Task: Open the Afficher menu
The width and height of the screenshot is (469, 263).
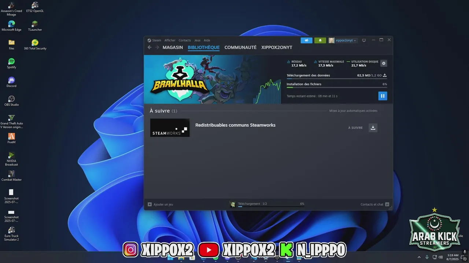Action: (x=170, y=40)
